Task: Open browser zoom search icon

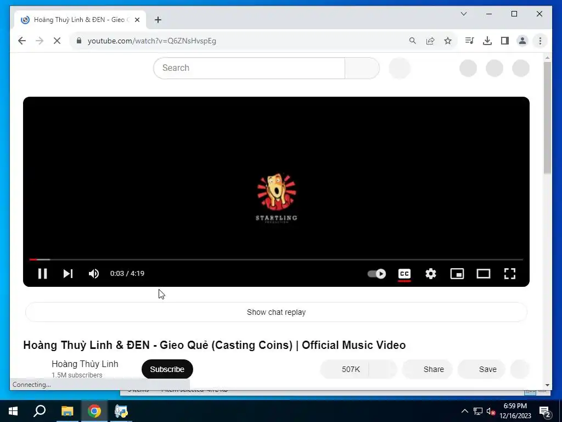Action: (x=413, y=41)
